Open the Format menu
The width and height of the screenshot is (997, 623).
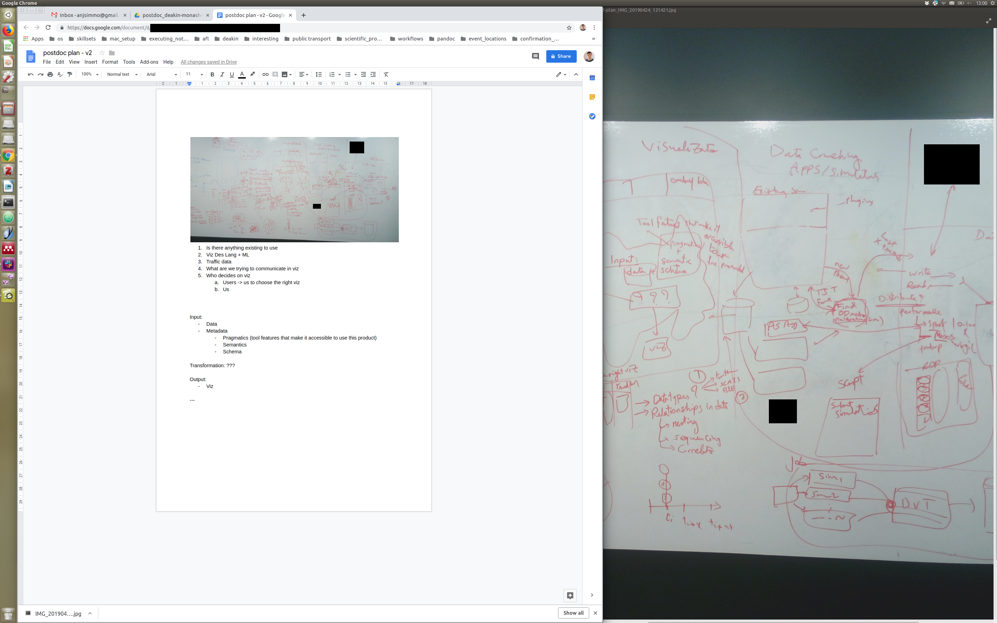pyautogui.click(x=110, y=62)
